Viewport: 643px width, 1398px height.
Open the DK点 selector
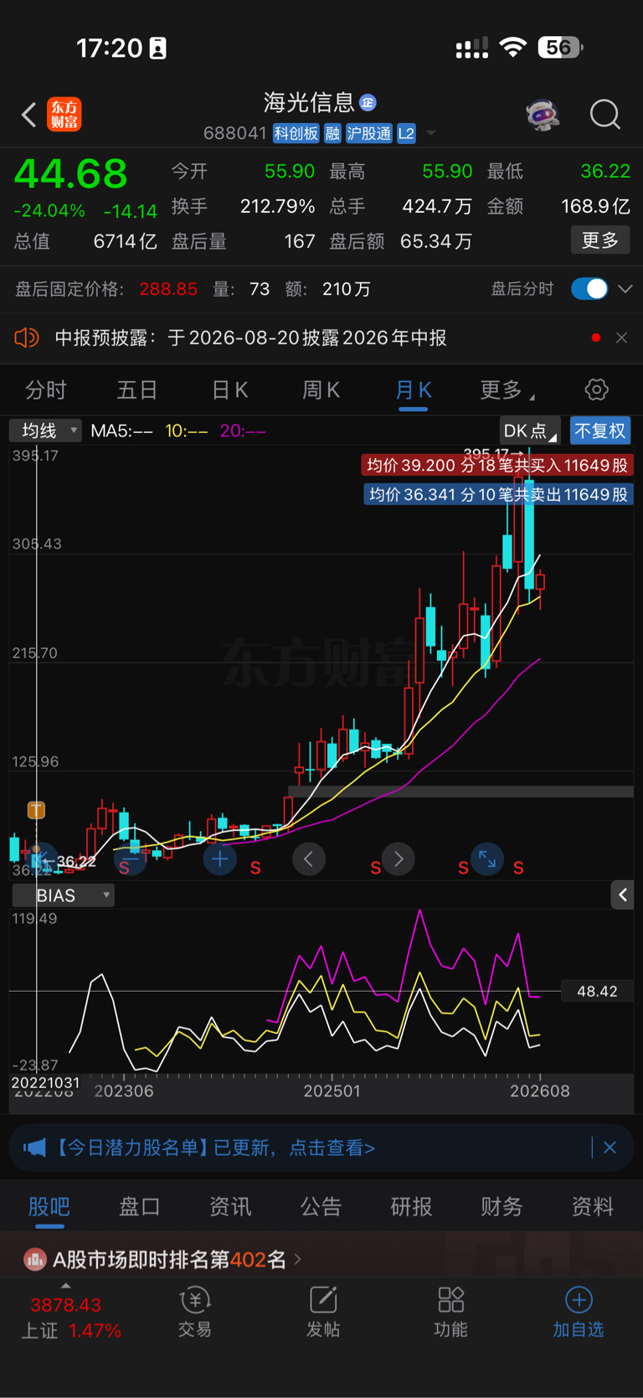[530, 431]
